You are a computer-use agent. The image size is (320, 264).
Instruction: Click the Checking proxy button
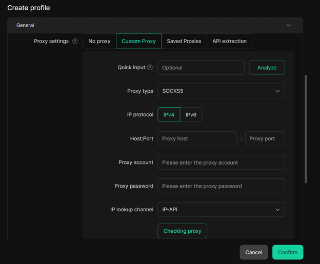[182, 231]
